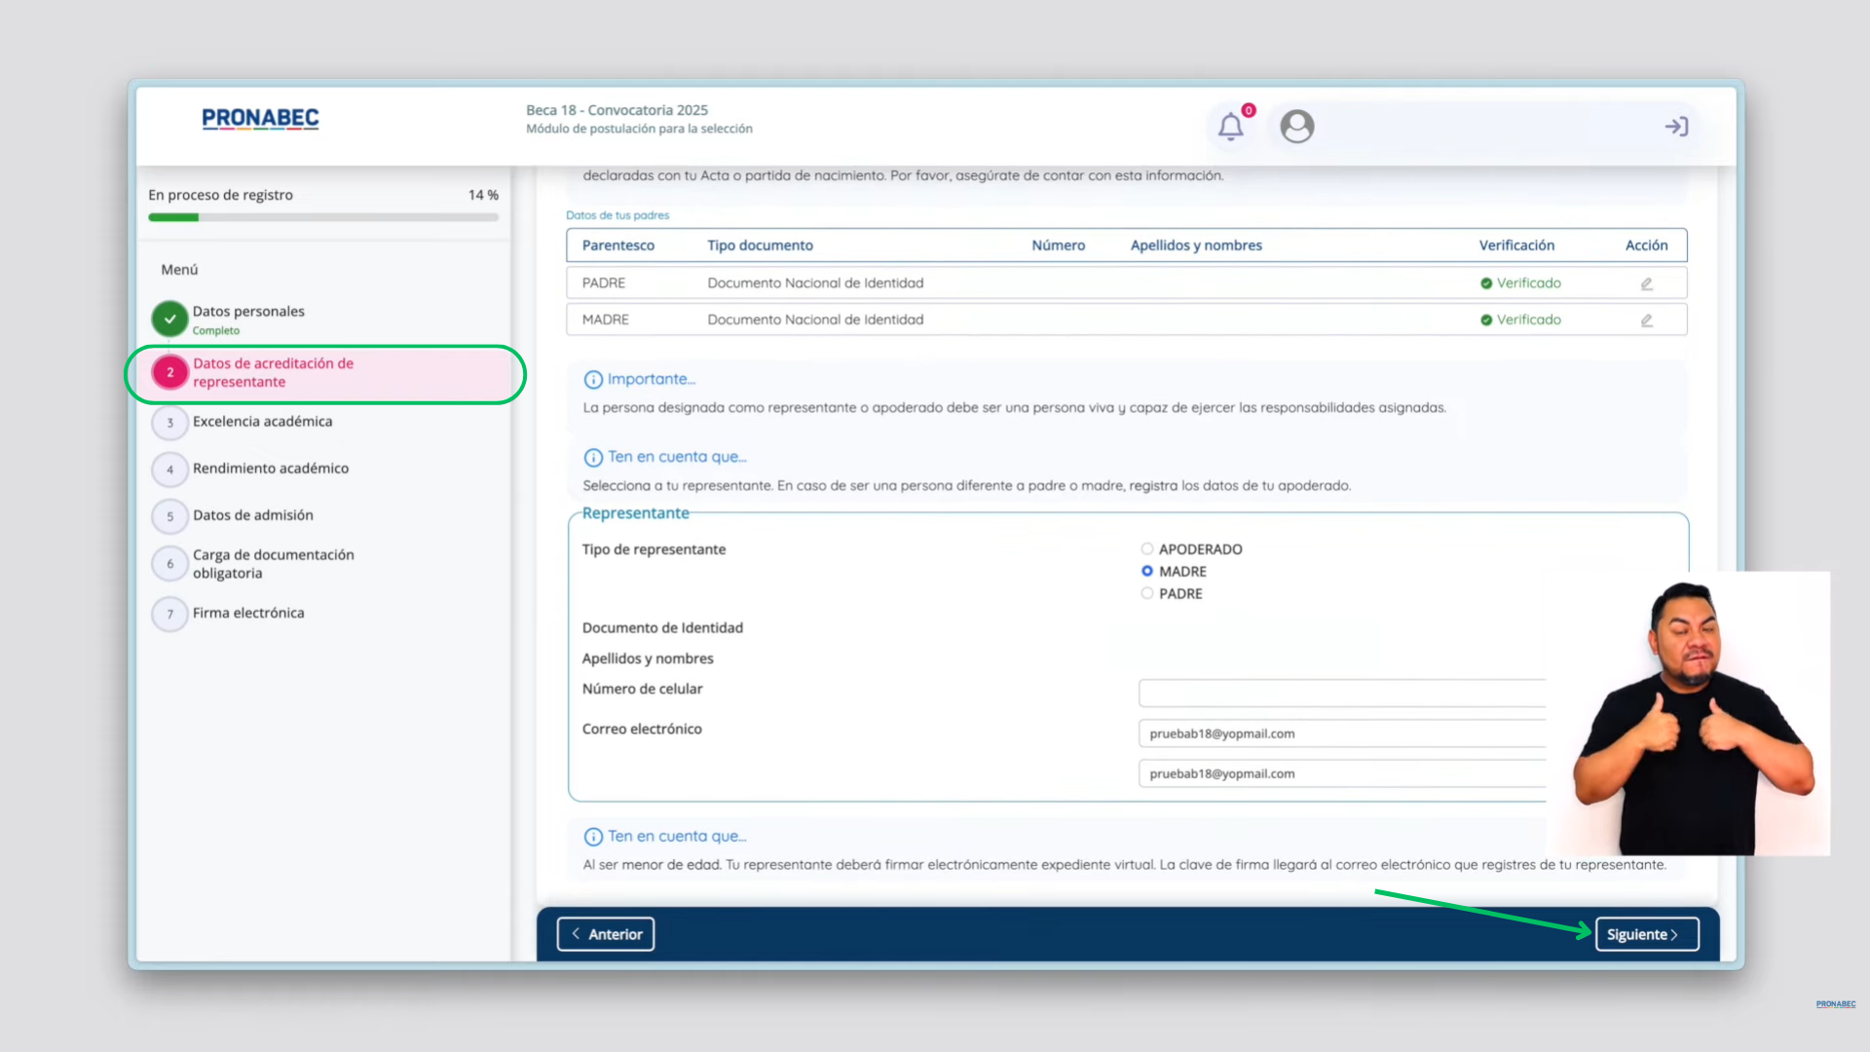Go to Carga de documentación obligatoria section
Screen dimensions: 1870x1052
(274, 564)
